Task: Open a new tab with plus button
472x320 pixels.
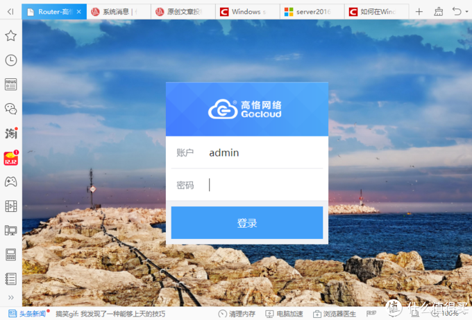Action: (419, 12)
